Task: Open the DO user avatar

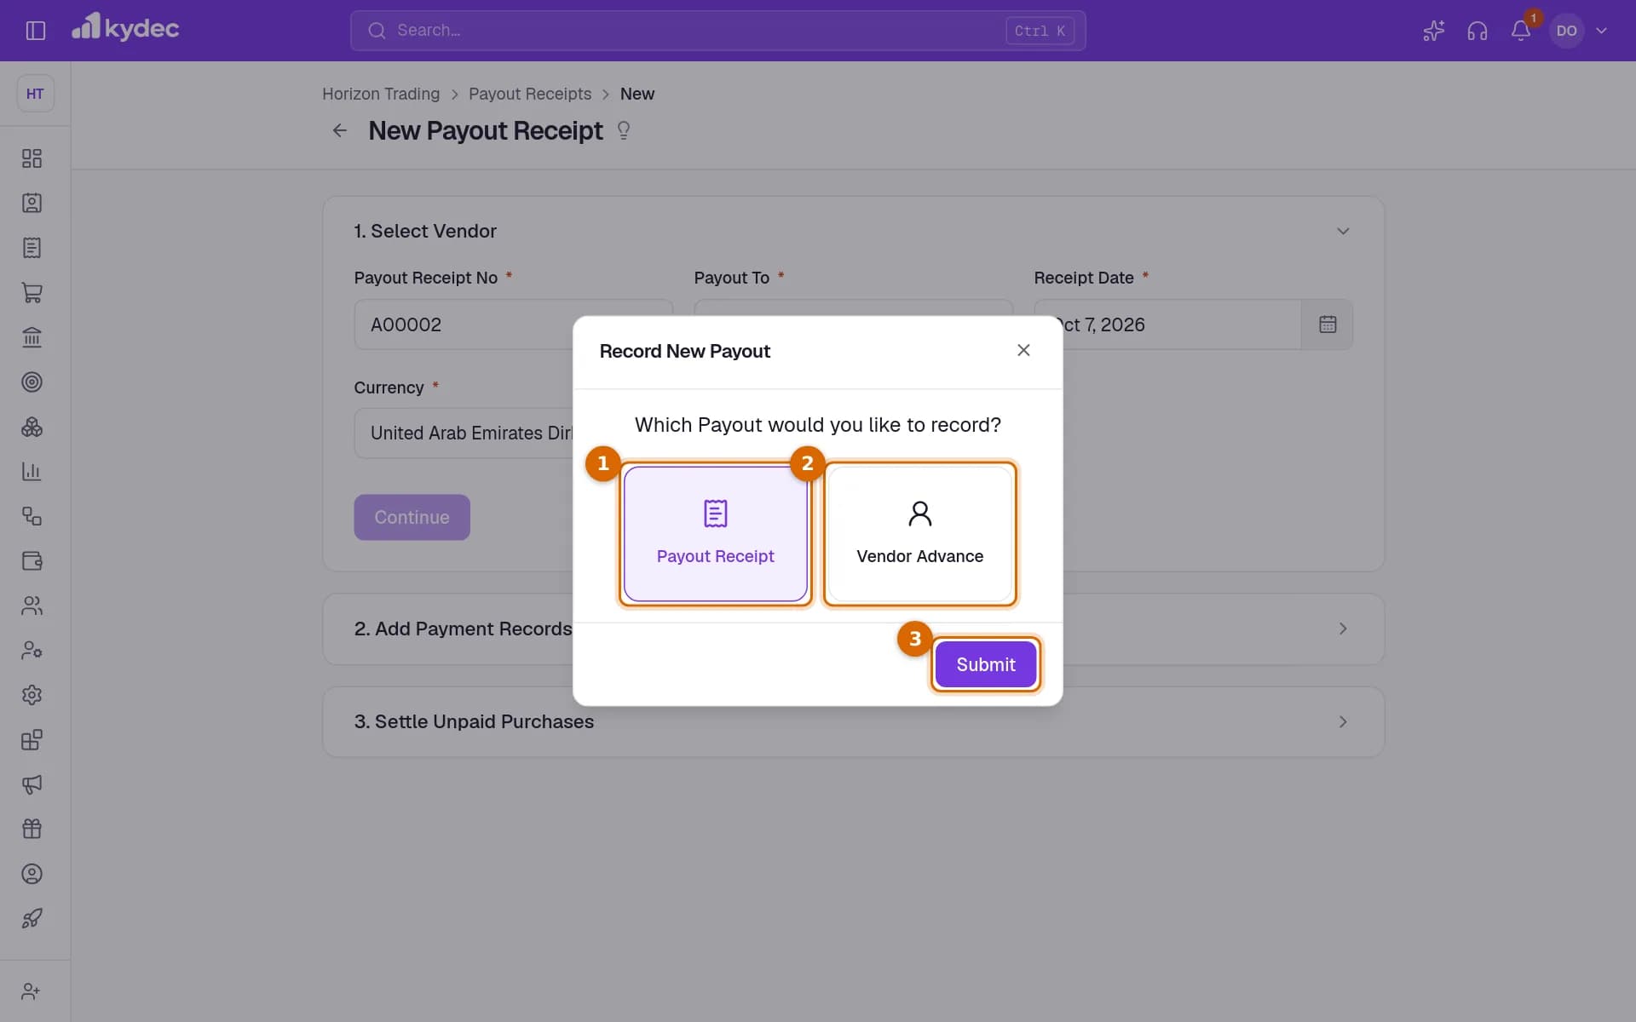Action: (x=1566, y=31)
